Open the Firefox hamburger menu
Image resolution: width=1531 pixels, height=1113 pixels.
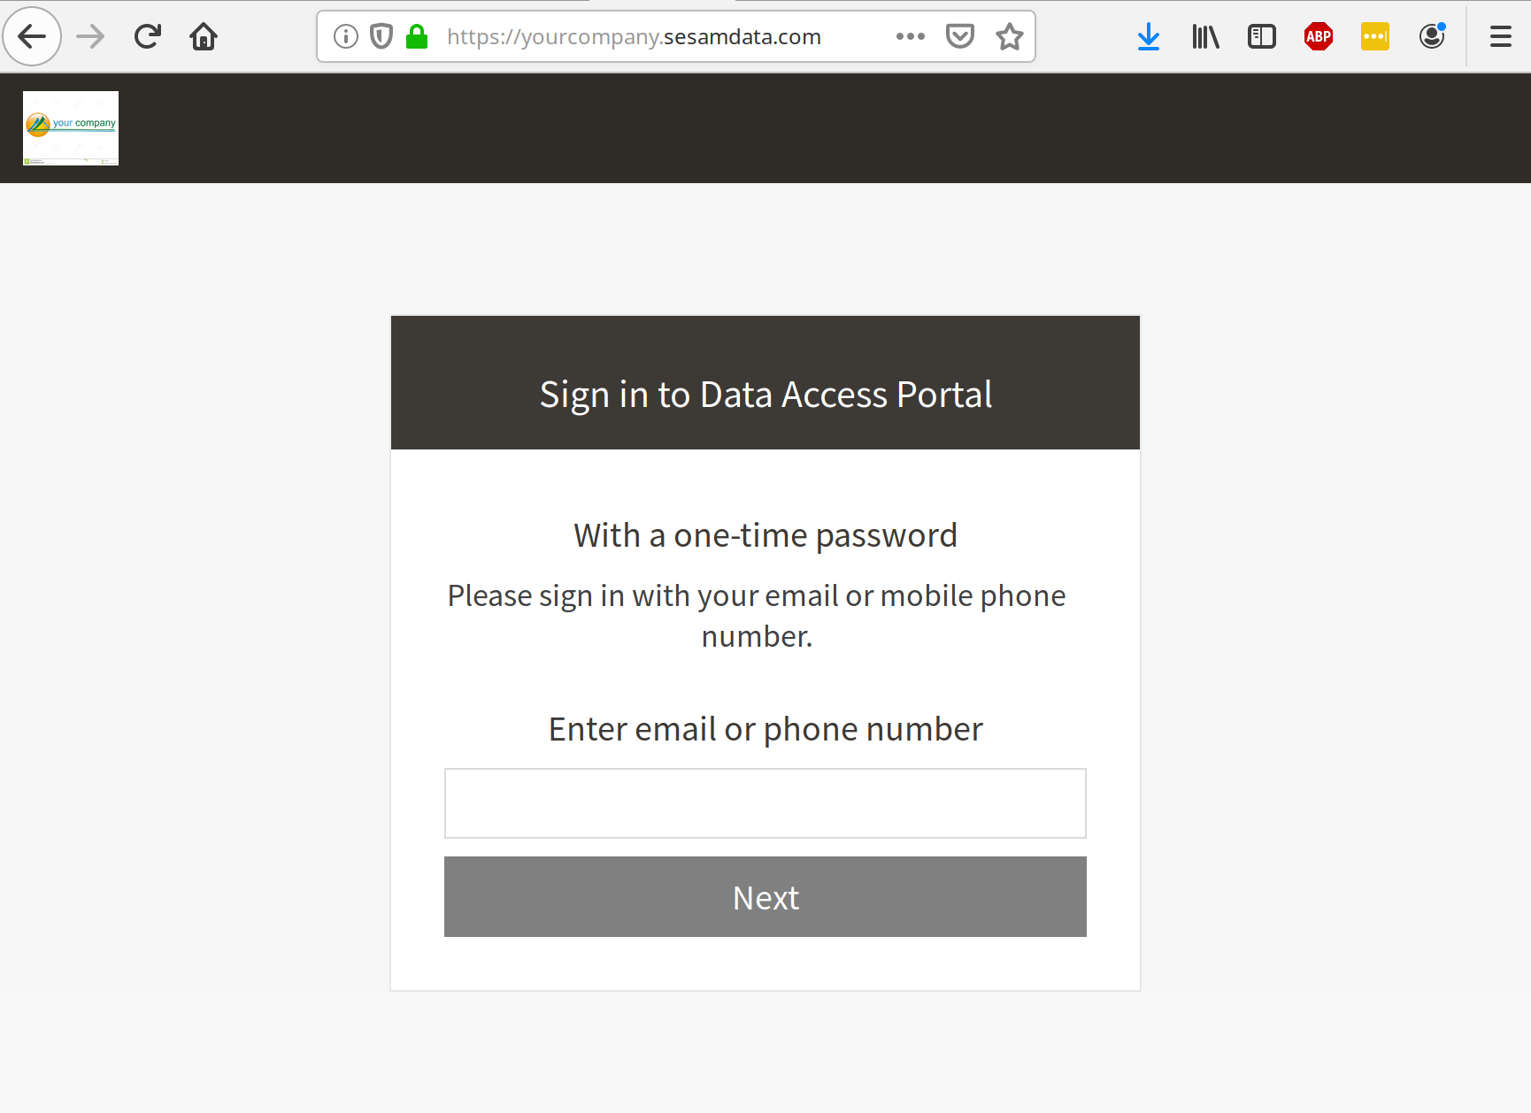(1501, 36)
